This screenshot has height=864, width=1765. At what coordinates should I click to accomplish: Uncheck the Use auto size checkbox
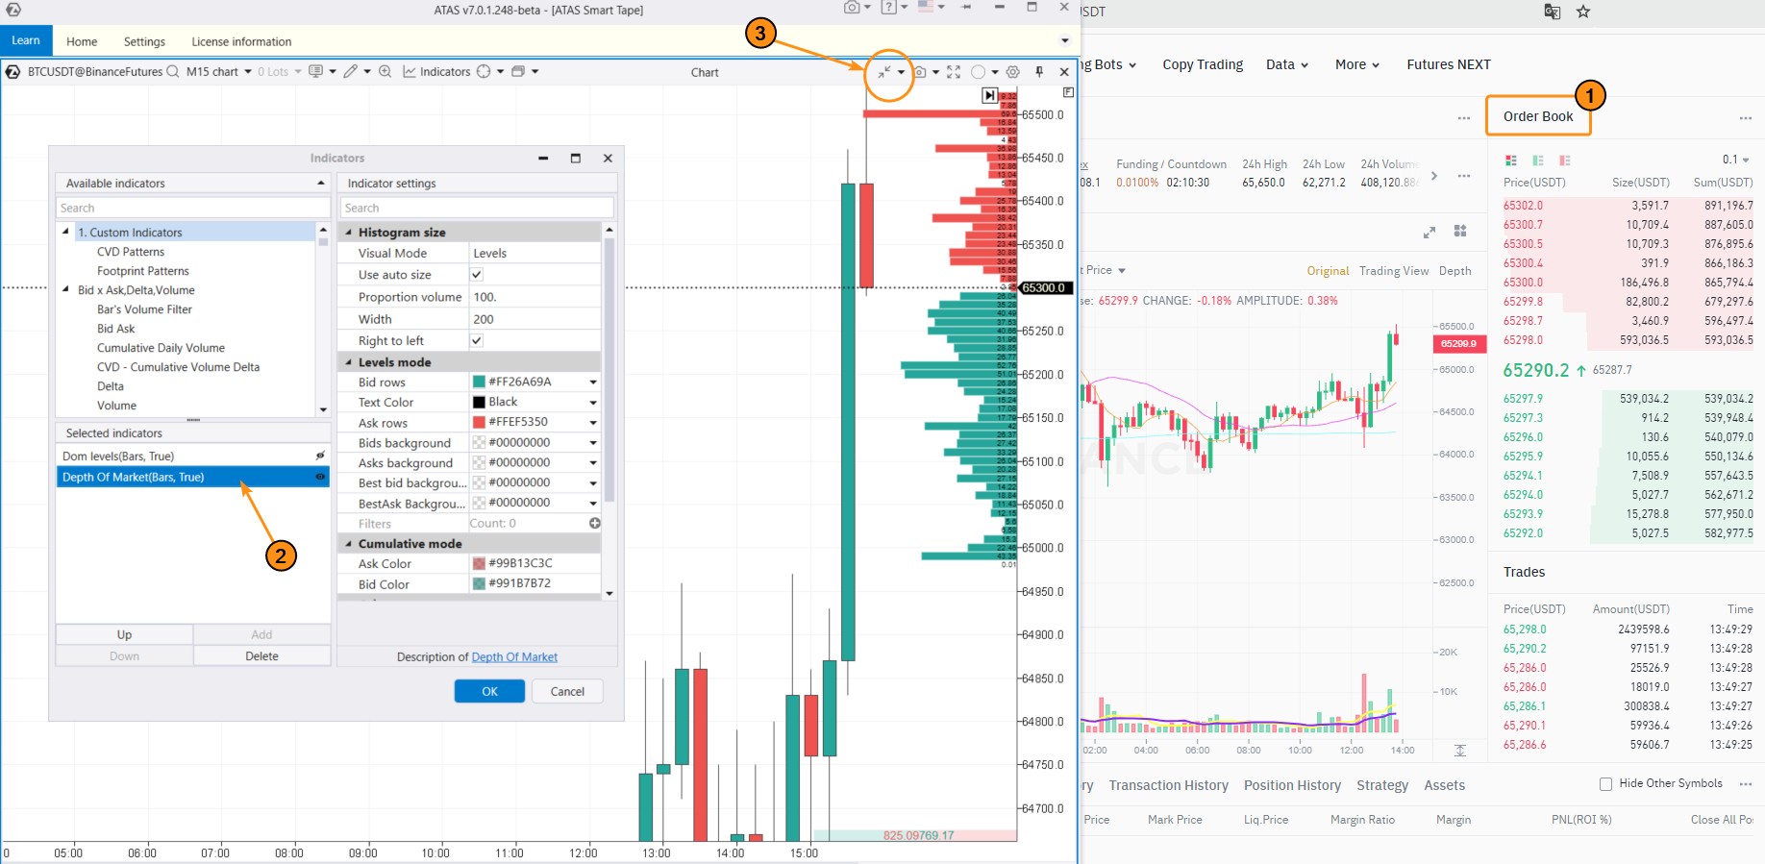(x=477, y=275)
